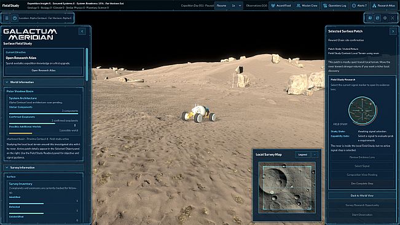
Task: Open Accord Feed
Action: point(281,6)
